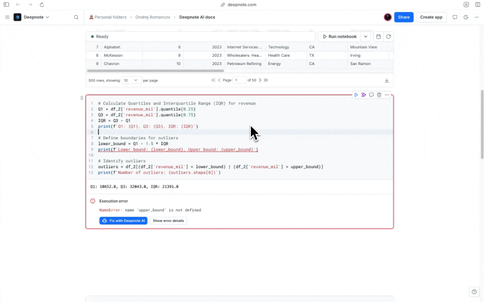Viewport: 484px width, 302px height.
Task: Expand the Run notebook dropdown arrow
Action: tap(366, 36)
